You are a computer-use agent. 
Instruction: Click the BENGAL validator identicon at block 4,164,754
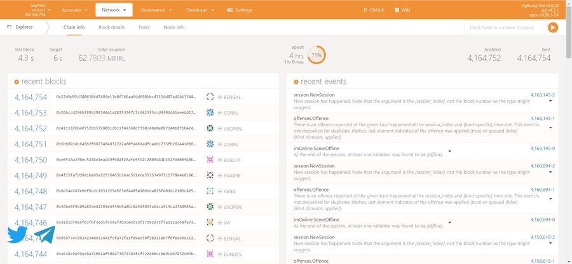[x=210, y=97]
